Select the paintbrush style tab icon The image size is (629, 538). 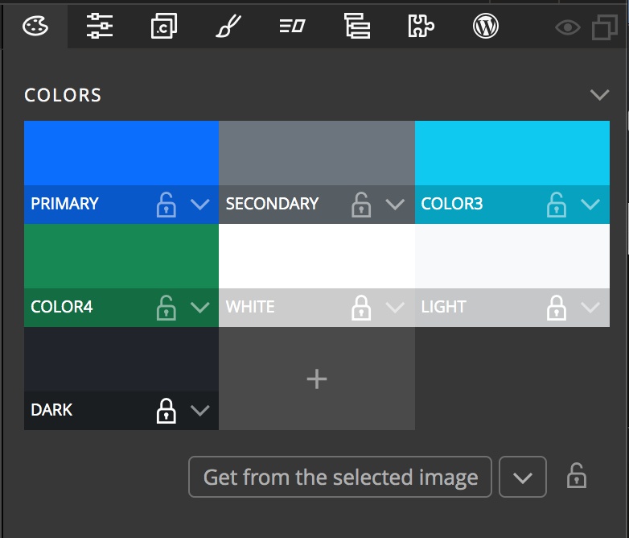[x=228, y=26]
